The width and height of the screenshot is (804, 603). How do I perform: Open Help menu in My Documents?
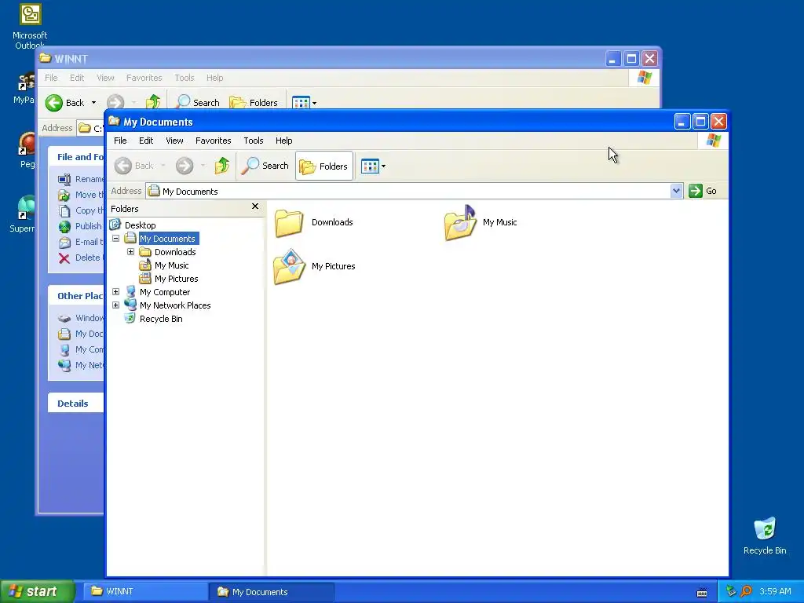pyautogui.click(x=283, y=141)
